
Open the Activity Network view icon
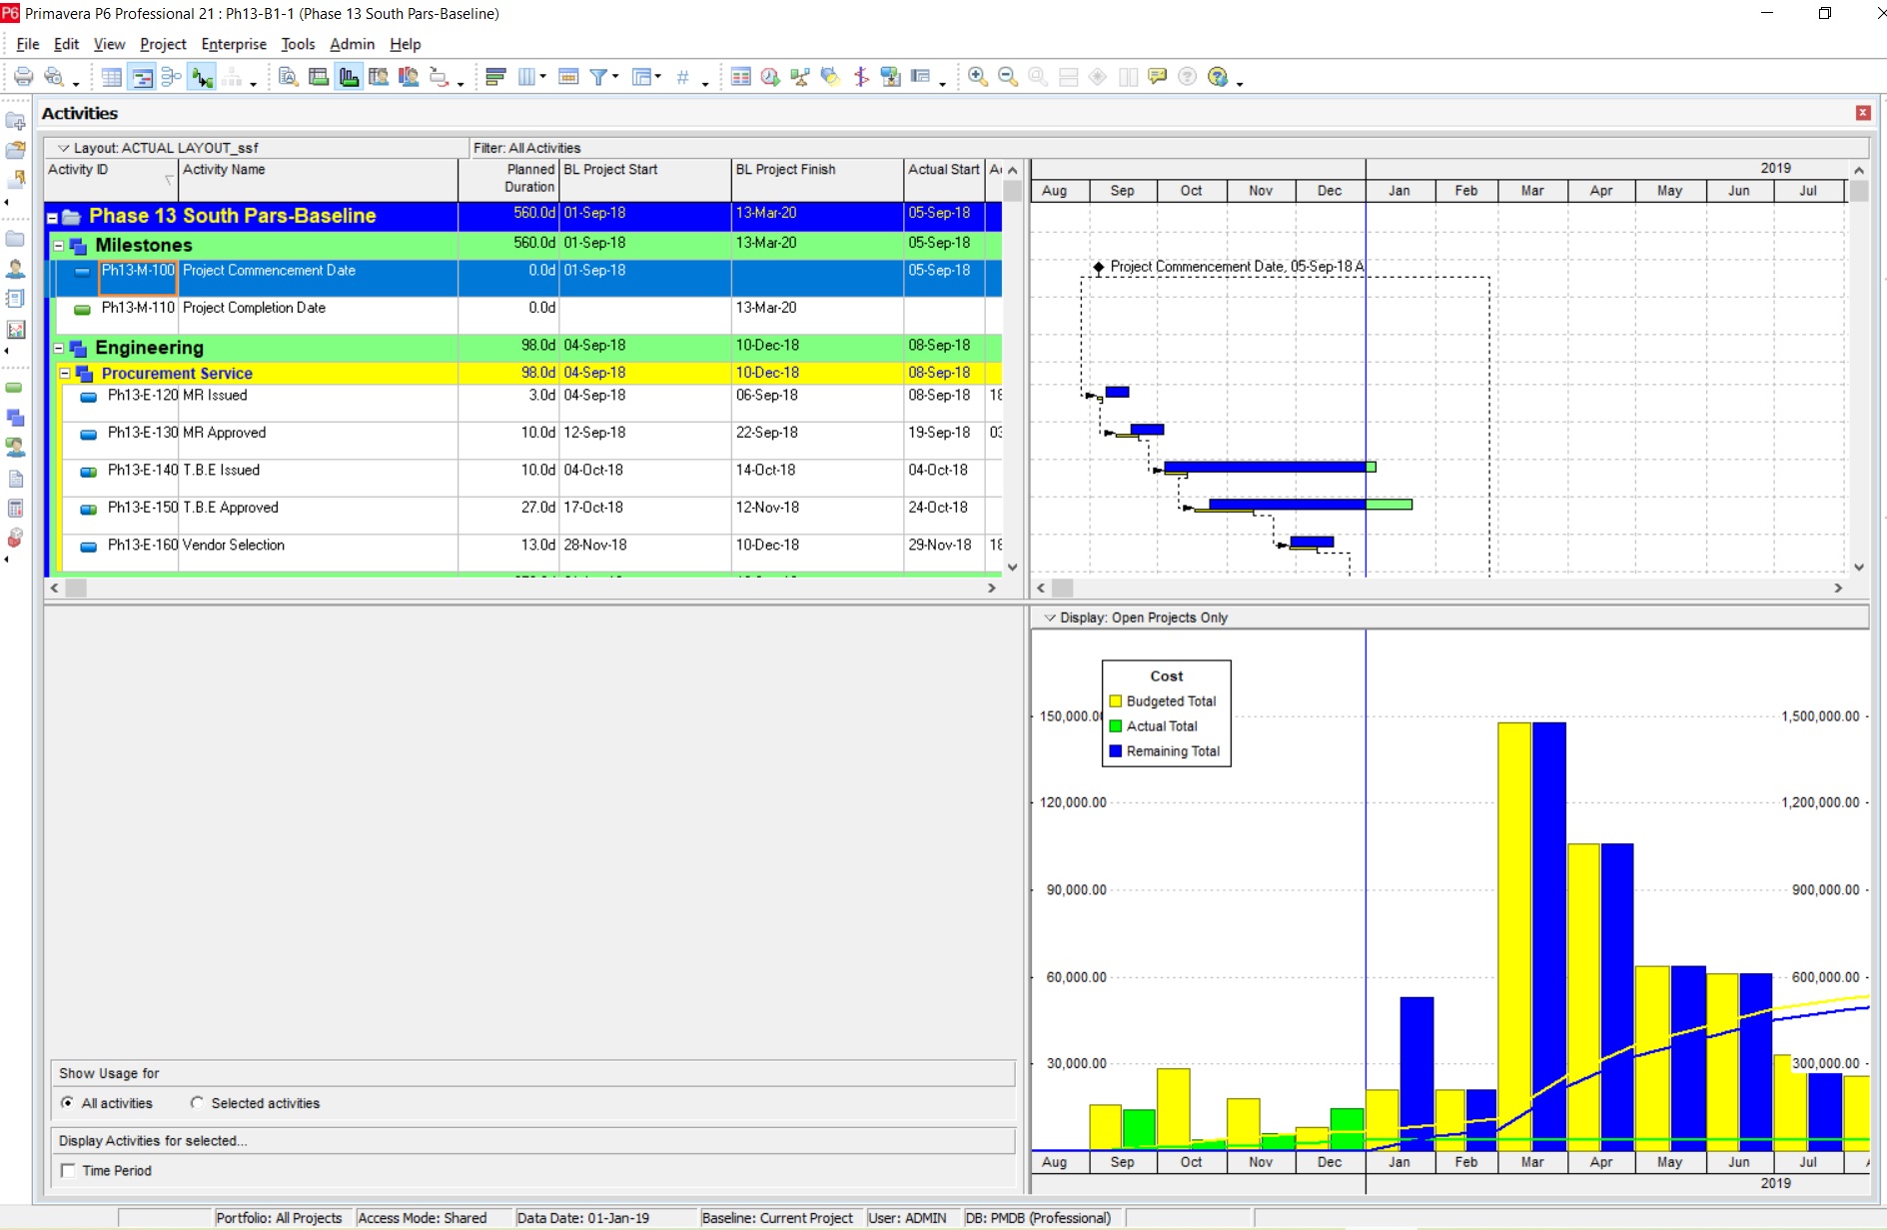pyautogui.click(x=172, y=77)
